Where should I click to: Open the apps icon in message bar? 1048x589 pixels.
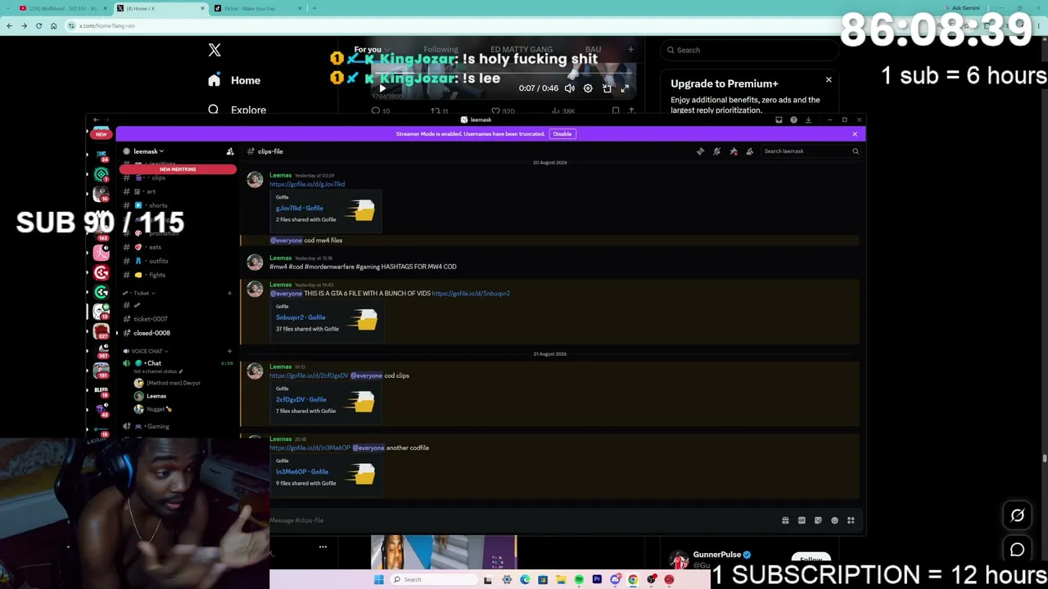851,520
